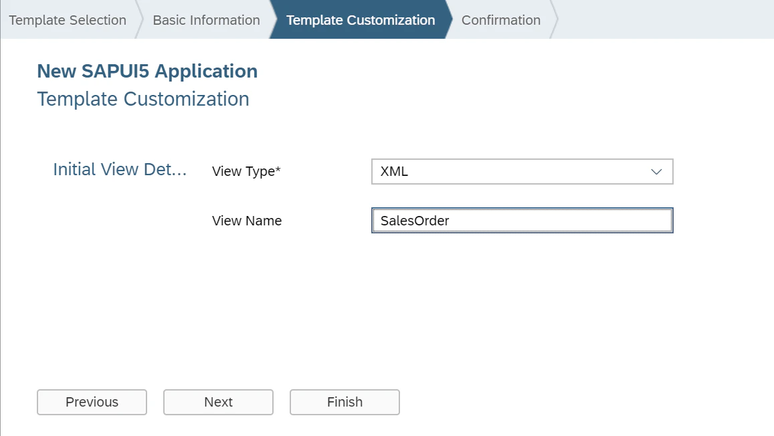Complete the wizard with Finish
This screenshot has width=774, height=436.
click(345, 402)
